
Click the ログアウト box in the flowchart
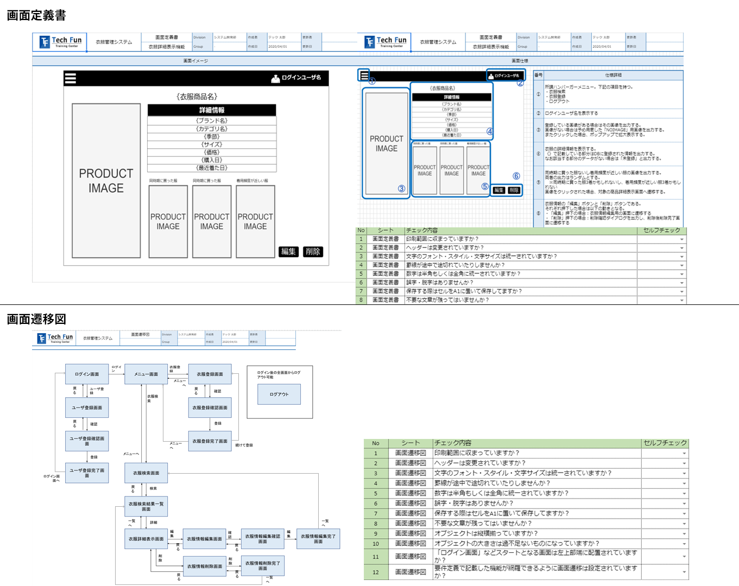pos(279,394)
